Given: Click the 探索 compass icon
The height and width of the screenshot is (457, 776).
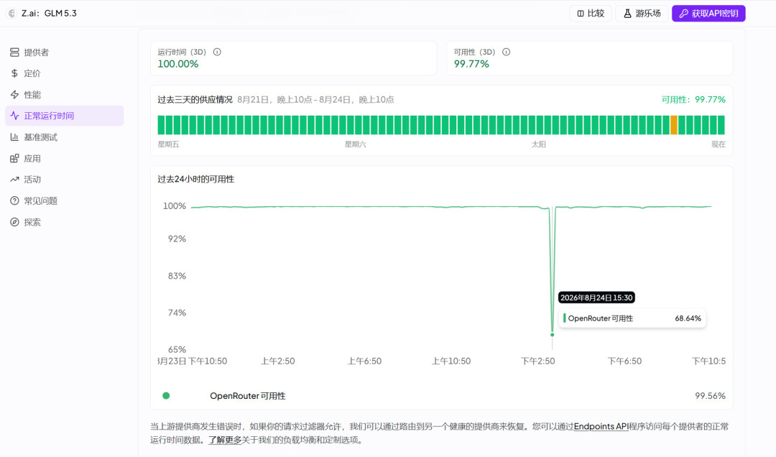Looking at the screenshot, I should (14, 222).
